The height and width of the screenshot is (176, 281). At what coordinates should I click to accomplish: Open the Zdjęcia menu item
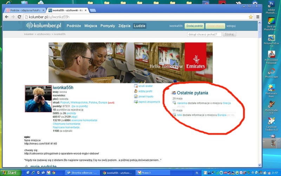(124, 26)
